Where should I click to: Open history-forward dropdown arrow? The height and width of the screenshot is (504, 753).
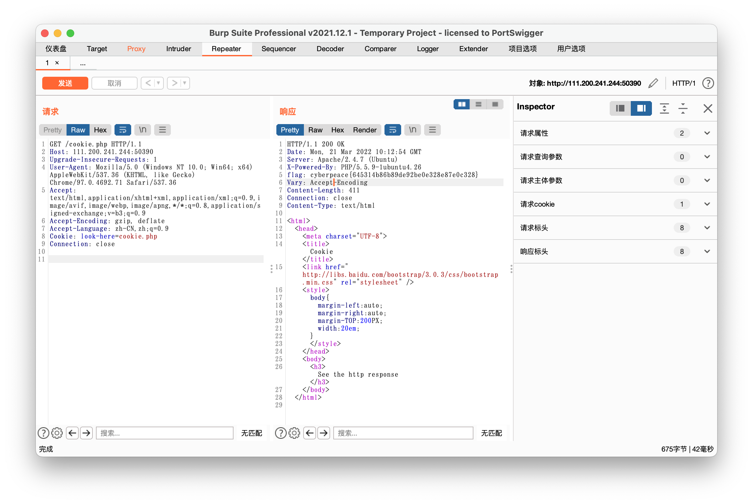click(x=185, y=83)
